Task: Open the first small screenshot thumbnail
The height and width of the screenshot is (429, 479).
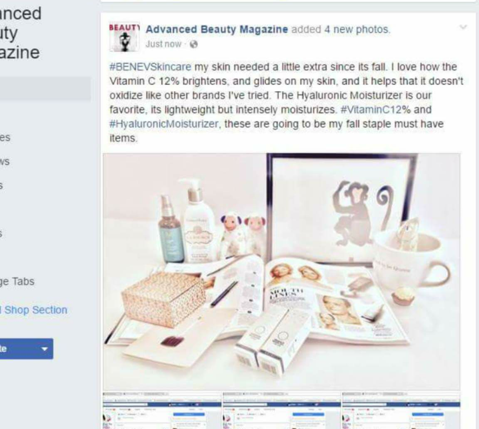Action: tap(162, 410)
